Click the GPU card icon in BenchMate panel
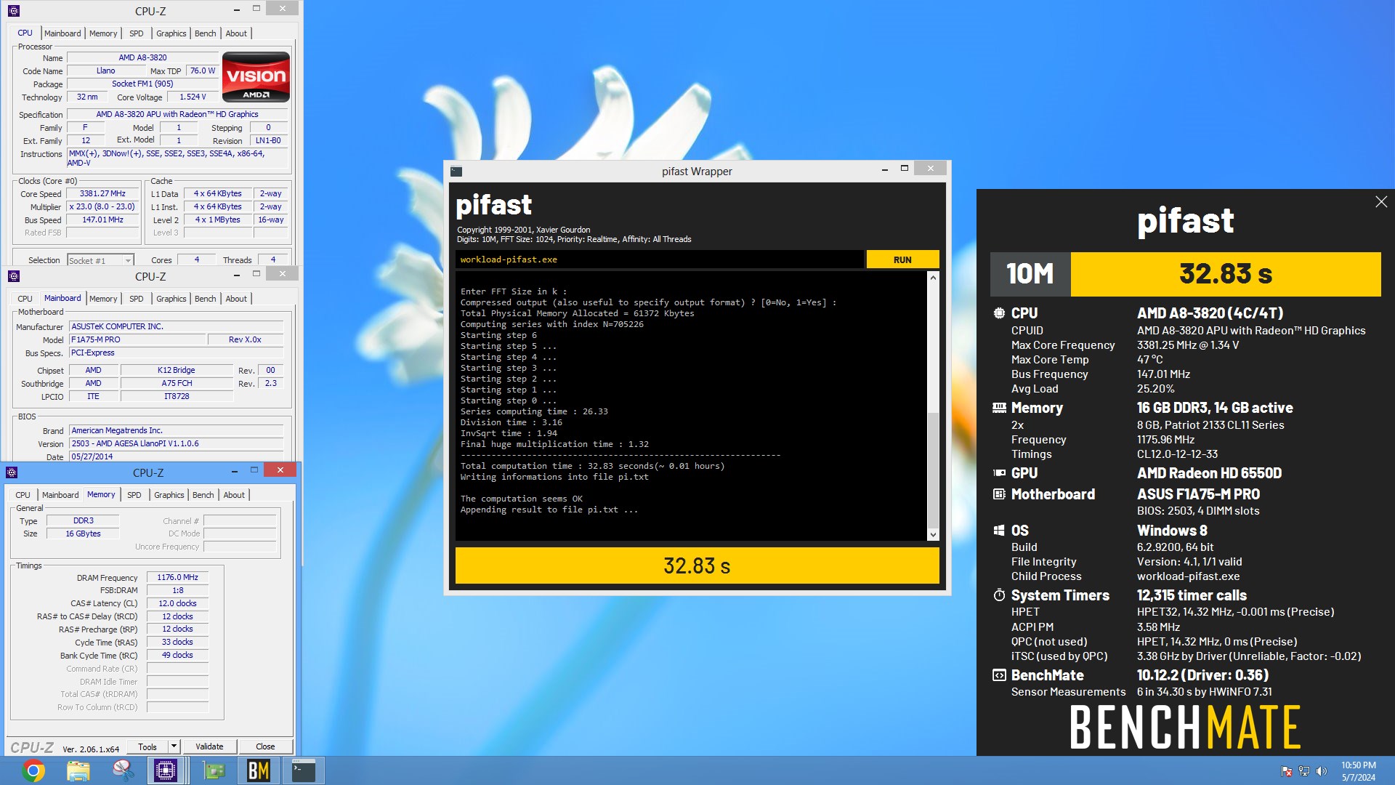1395x785 pixels. 1000,473
